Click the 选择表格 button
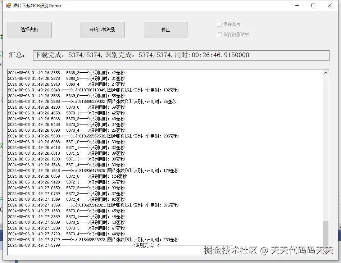 (29, 30)
